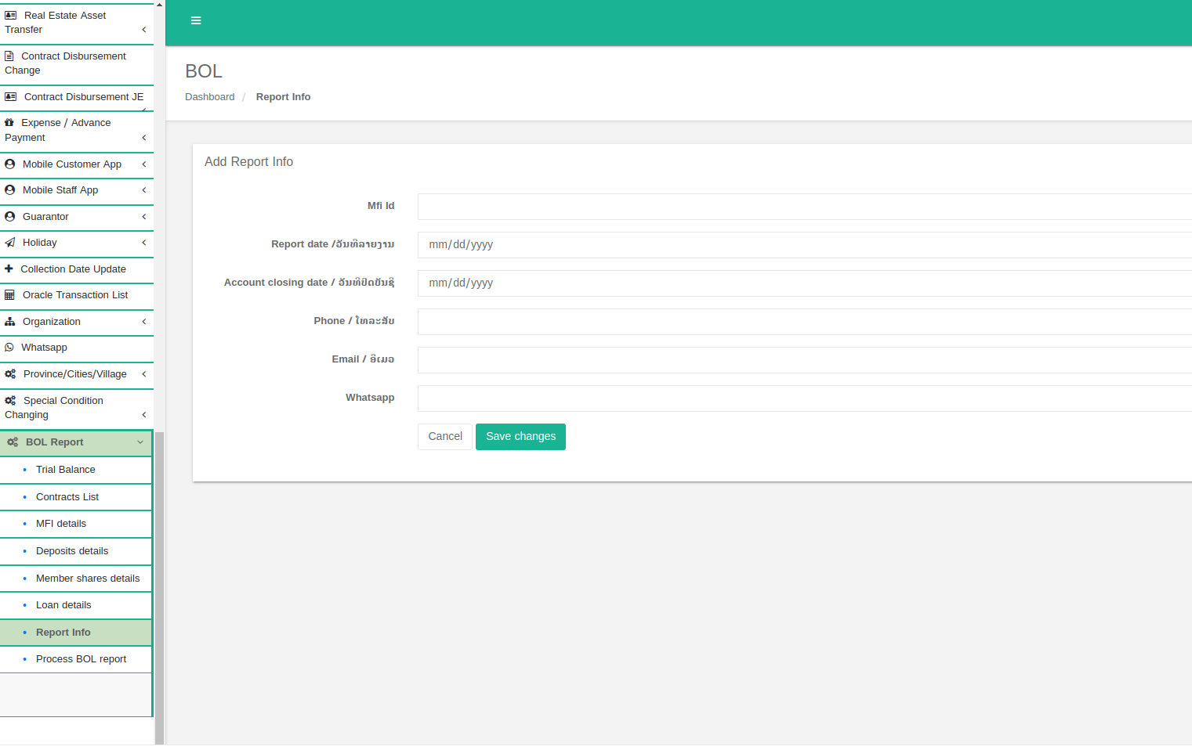
Task: Click the Collection Date Update plus icon
Action: tap(9, 269)
